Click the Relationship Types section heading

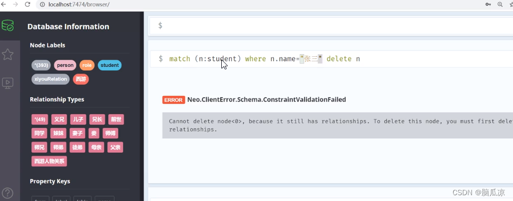(57, 99)
